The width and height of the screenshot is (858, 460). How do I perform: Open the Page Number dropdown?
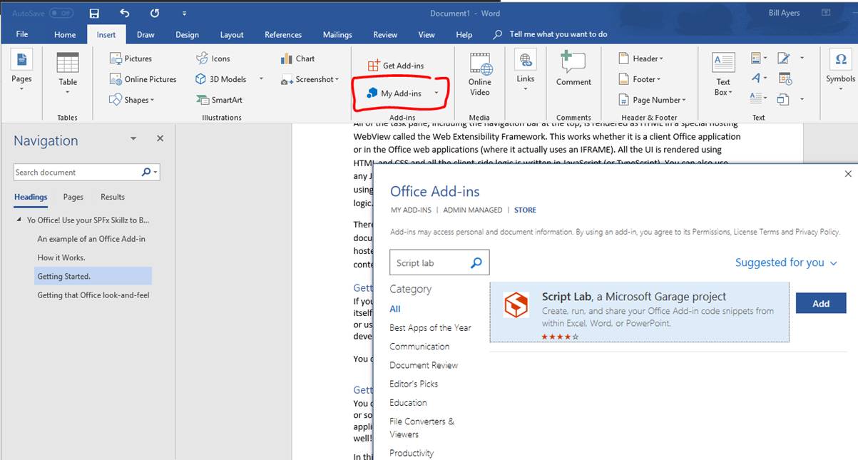pos(651,100)
